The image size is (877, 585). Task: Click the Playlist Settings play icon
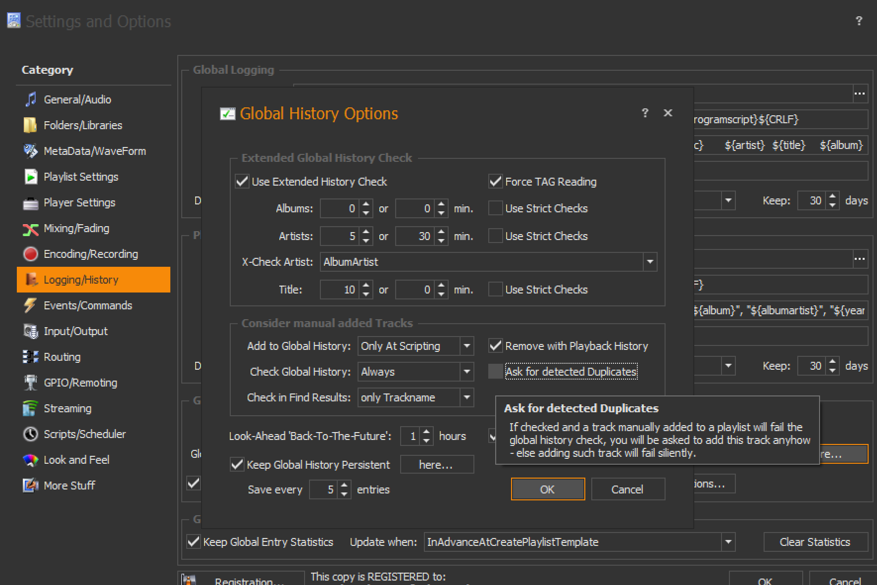click(31, 177)
